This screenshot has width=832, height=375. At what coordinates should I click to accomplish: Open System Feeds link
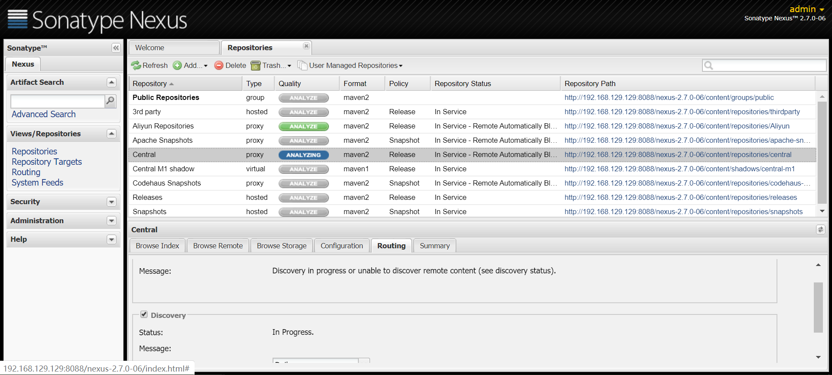point(38,183)
